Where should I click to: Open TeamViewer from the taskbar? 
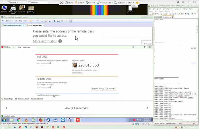coord(63,120)
